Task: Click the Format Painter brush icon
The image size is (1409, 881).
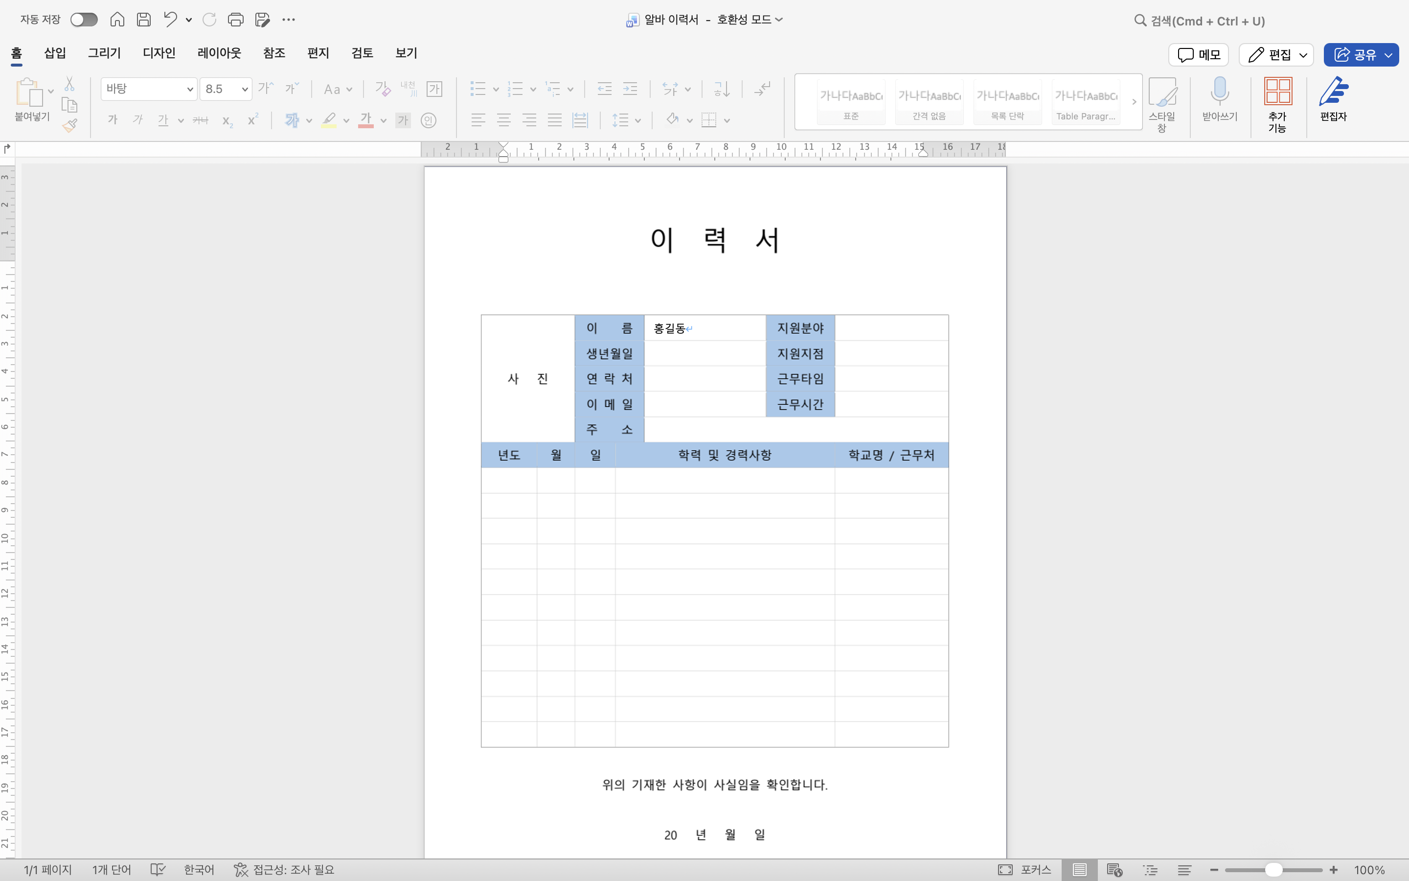Action: [70, 125]
